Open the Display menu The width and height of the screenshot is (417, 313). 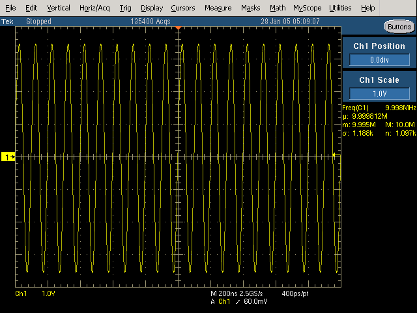152,8
